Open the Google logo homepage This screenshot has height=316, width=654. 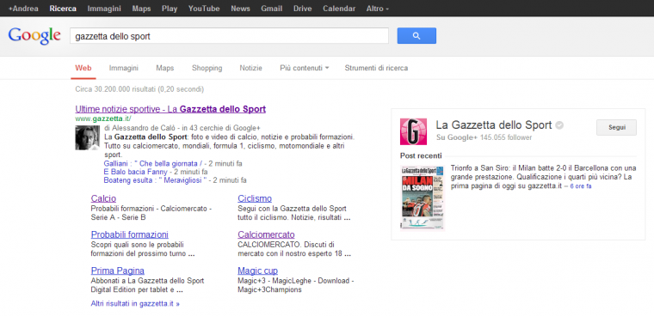pos(34,36)
